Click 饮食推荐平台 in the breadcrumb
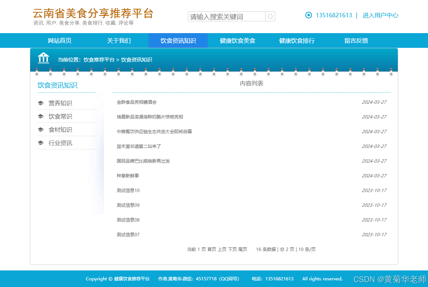Viewport: 428px width, 287px height. [99, 59]
